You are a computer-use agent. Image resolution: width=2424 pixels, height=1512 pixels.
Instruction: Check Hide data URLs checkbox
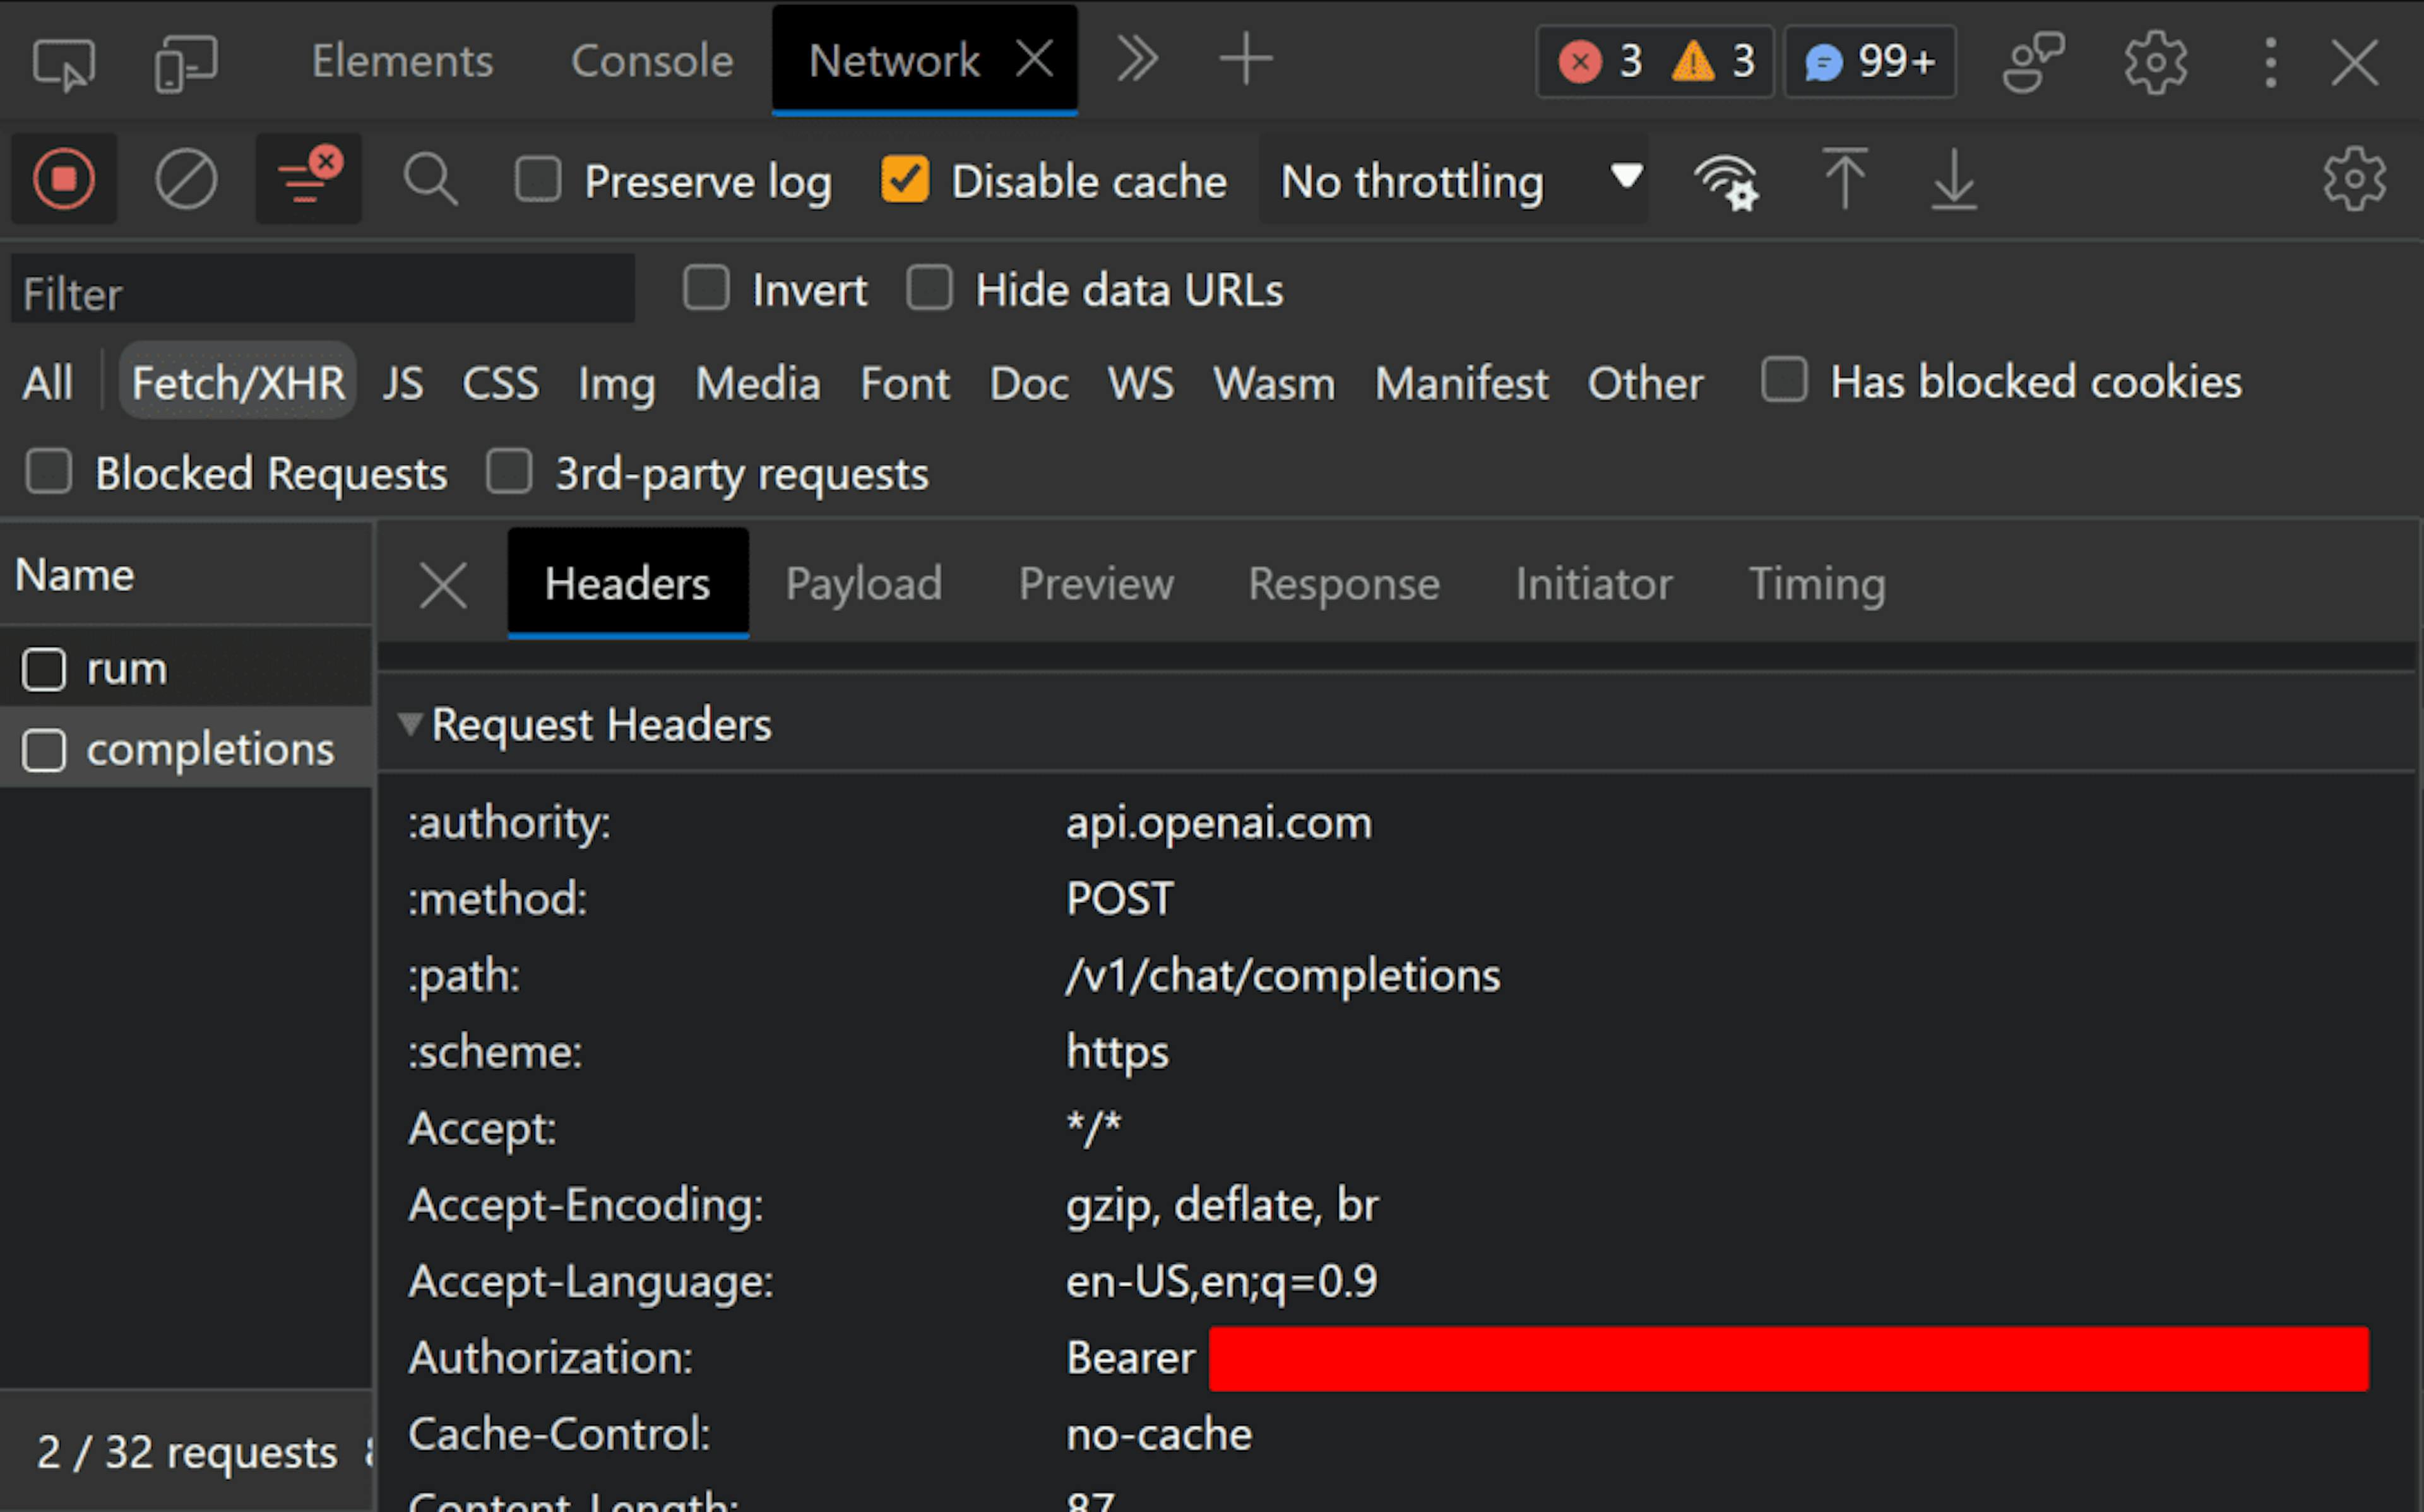click(930, 288)
